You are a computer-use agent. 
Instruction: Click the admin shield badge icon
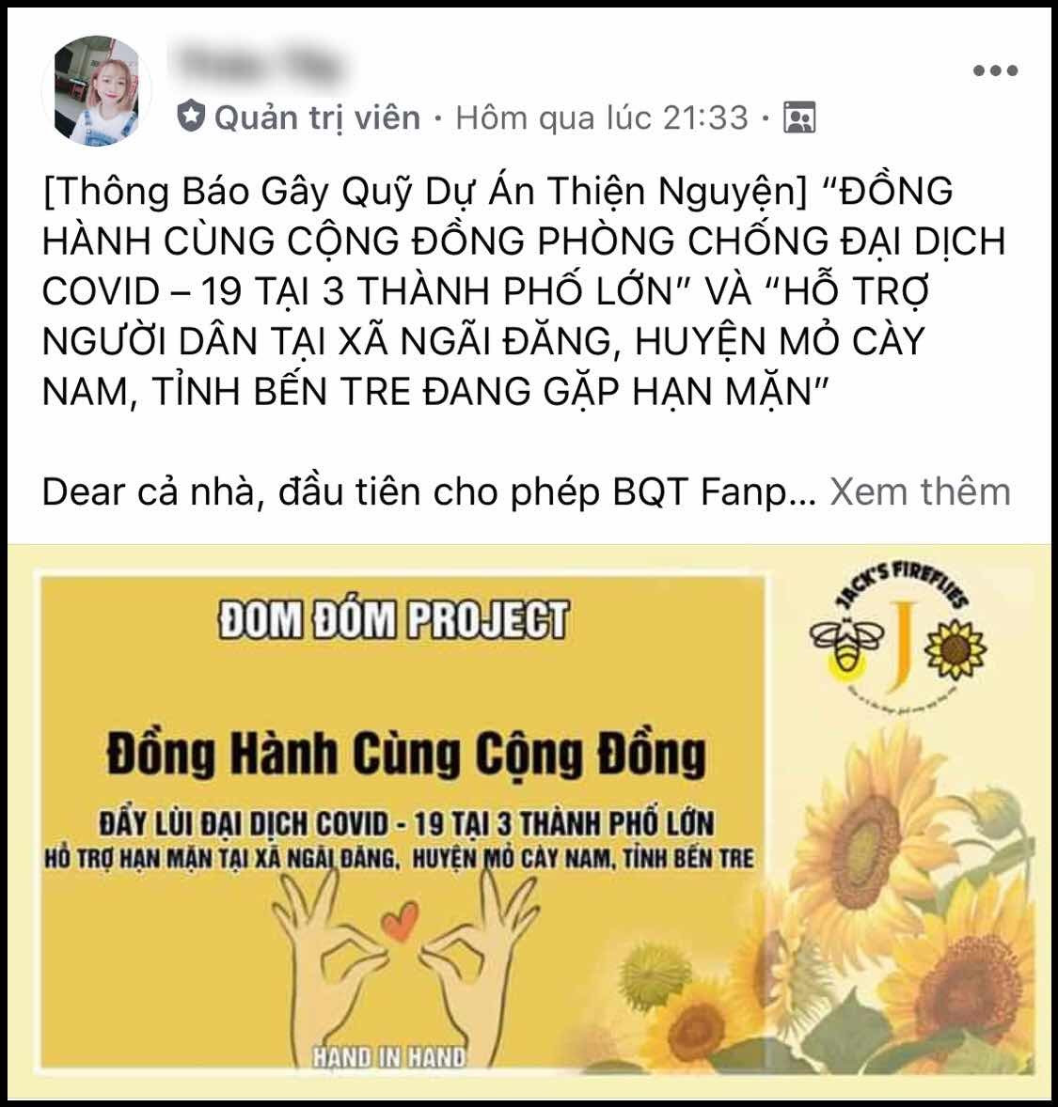coord(191,117)
